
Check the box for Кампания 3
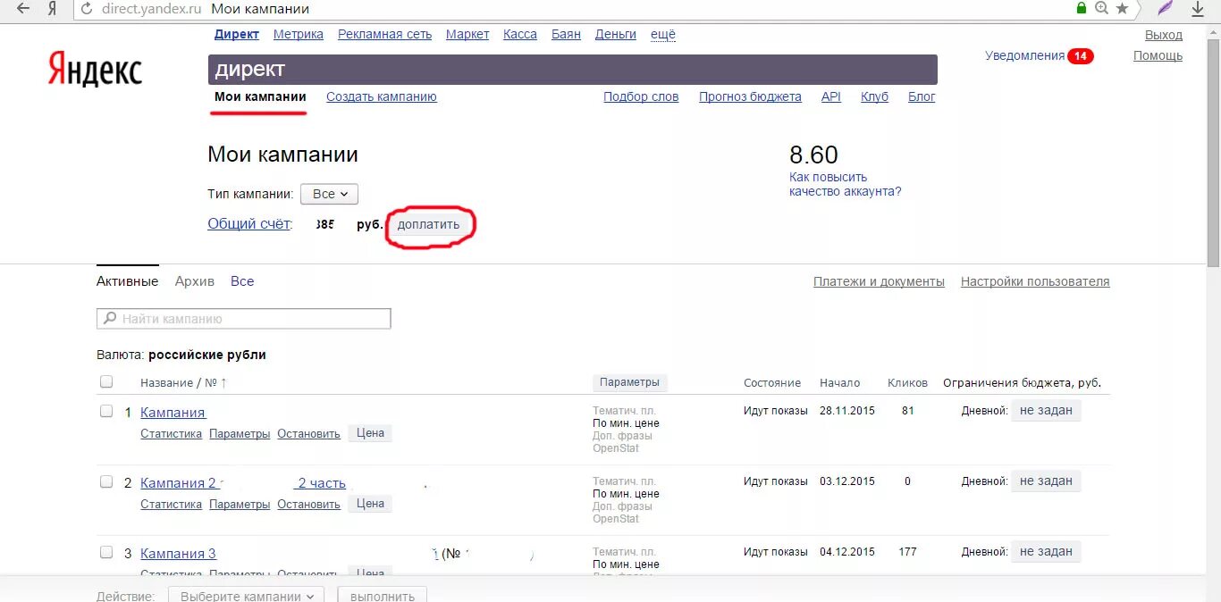(106, 552)
